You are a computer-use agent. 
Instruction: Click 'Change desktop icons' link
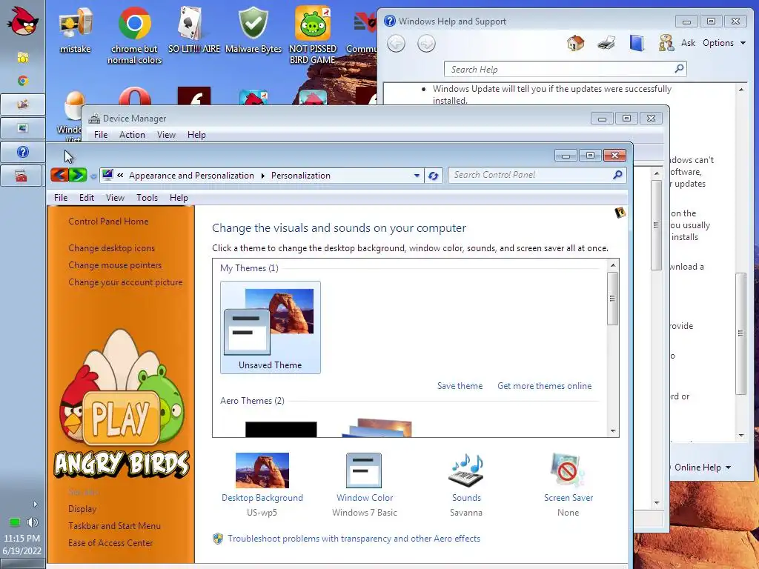(x=112, y=248)
